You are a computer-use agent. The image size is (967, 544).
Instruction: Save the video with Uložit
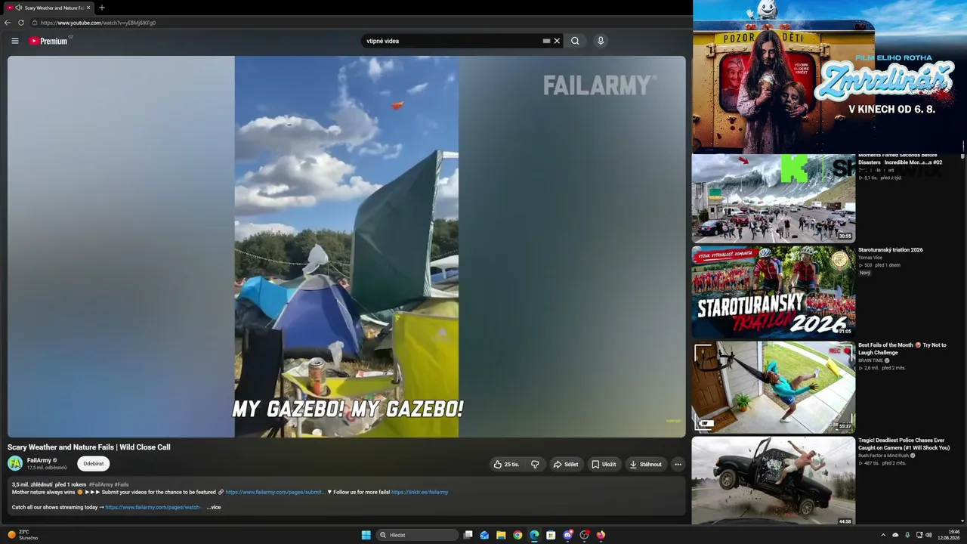pos(604,464)
